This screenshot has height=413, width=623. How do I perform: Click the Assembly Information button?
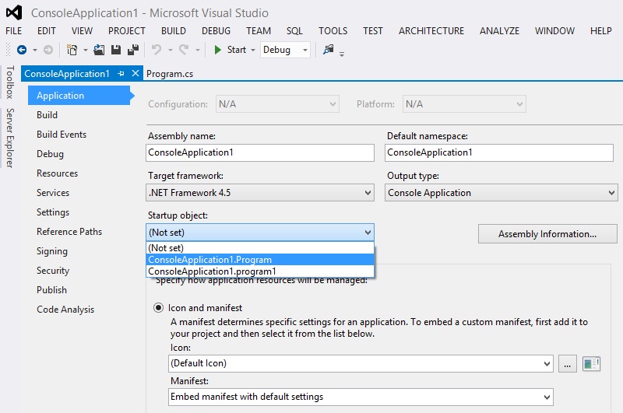(547, 233)
